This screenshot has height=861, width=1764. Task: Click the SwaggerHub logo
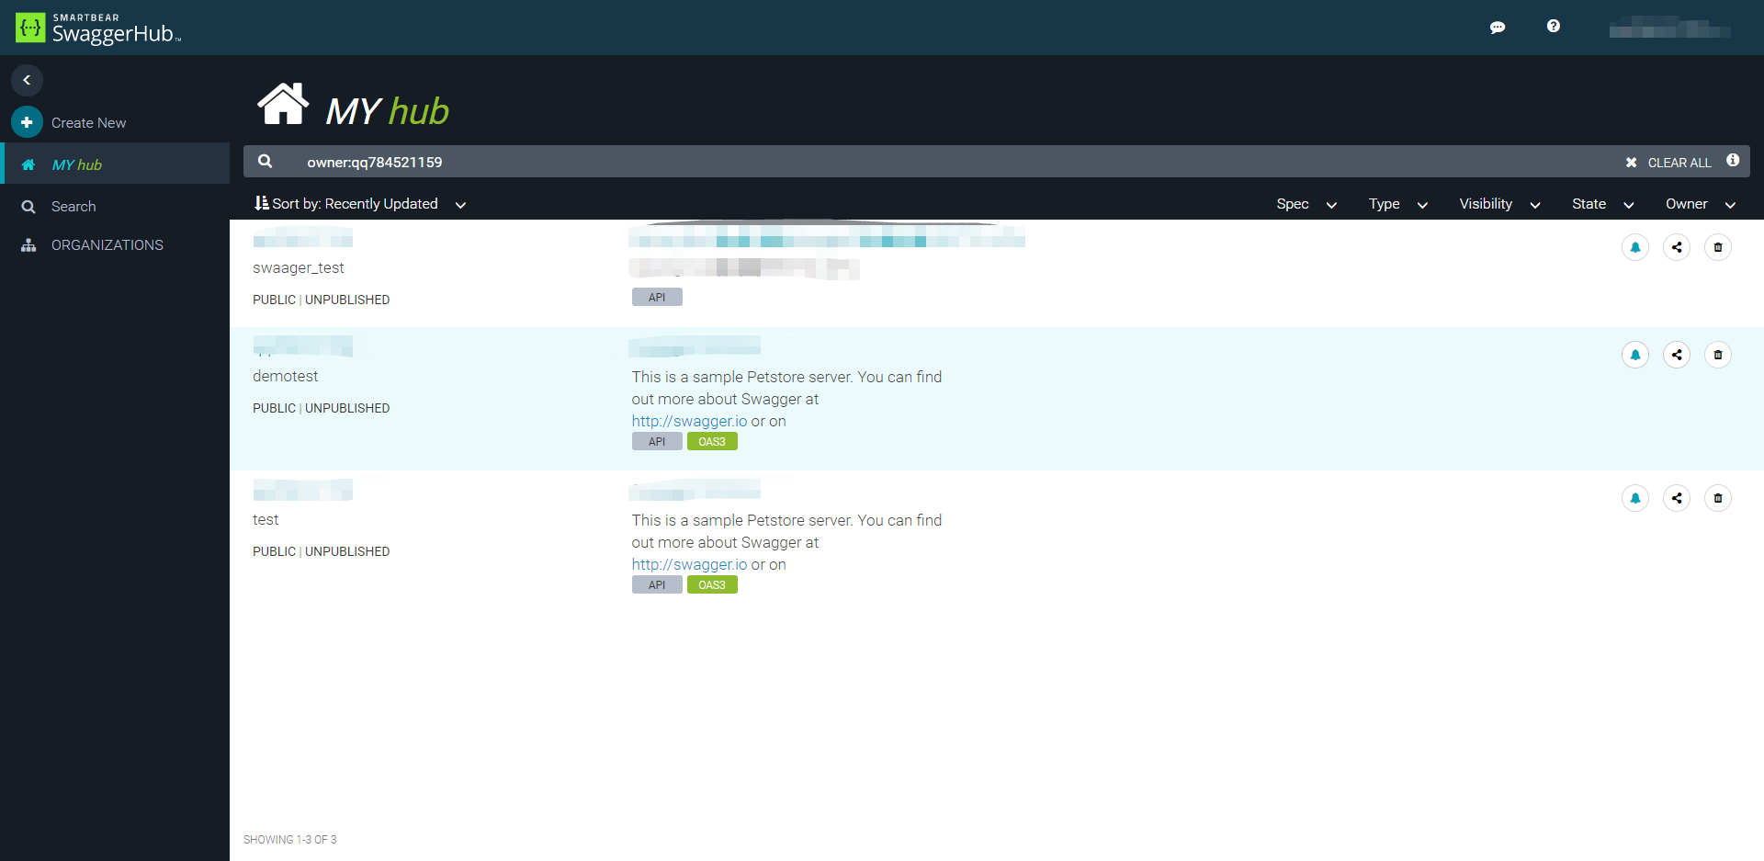click(x=98, y=28)
